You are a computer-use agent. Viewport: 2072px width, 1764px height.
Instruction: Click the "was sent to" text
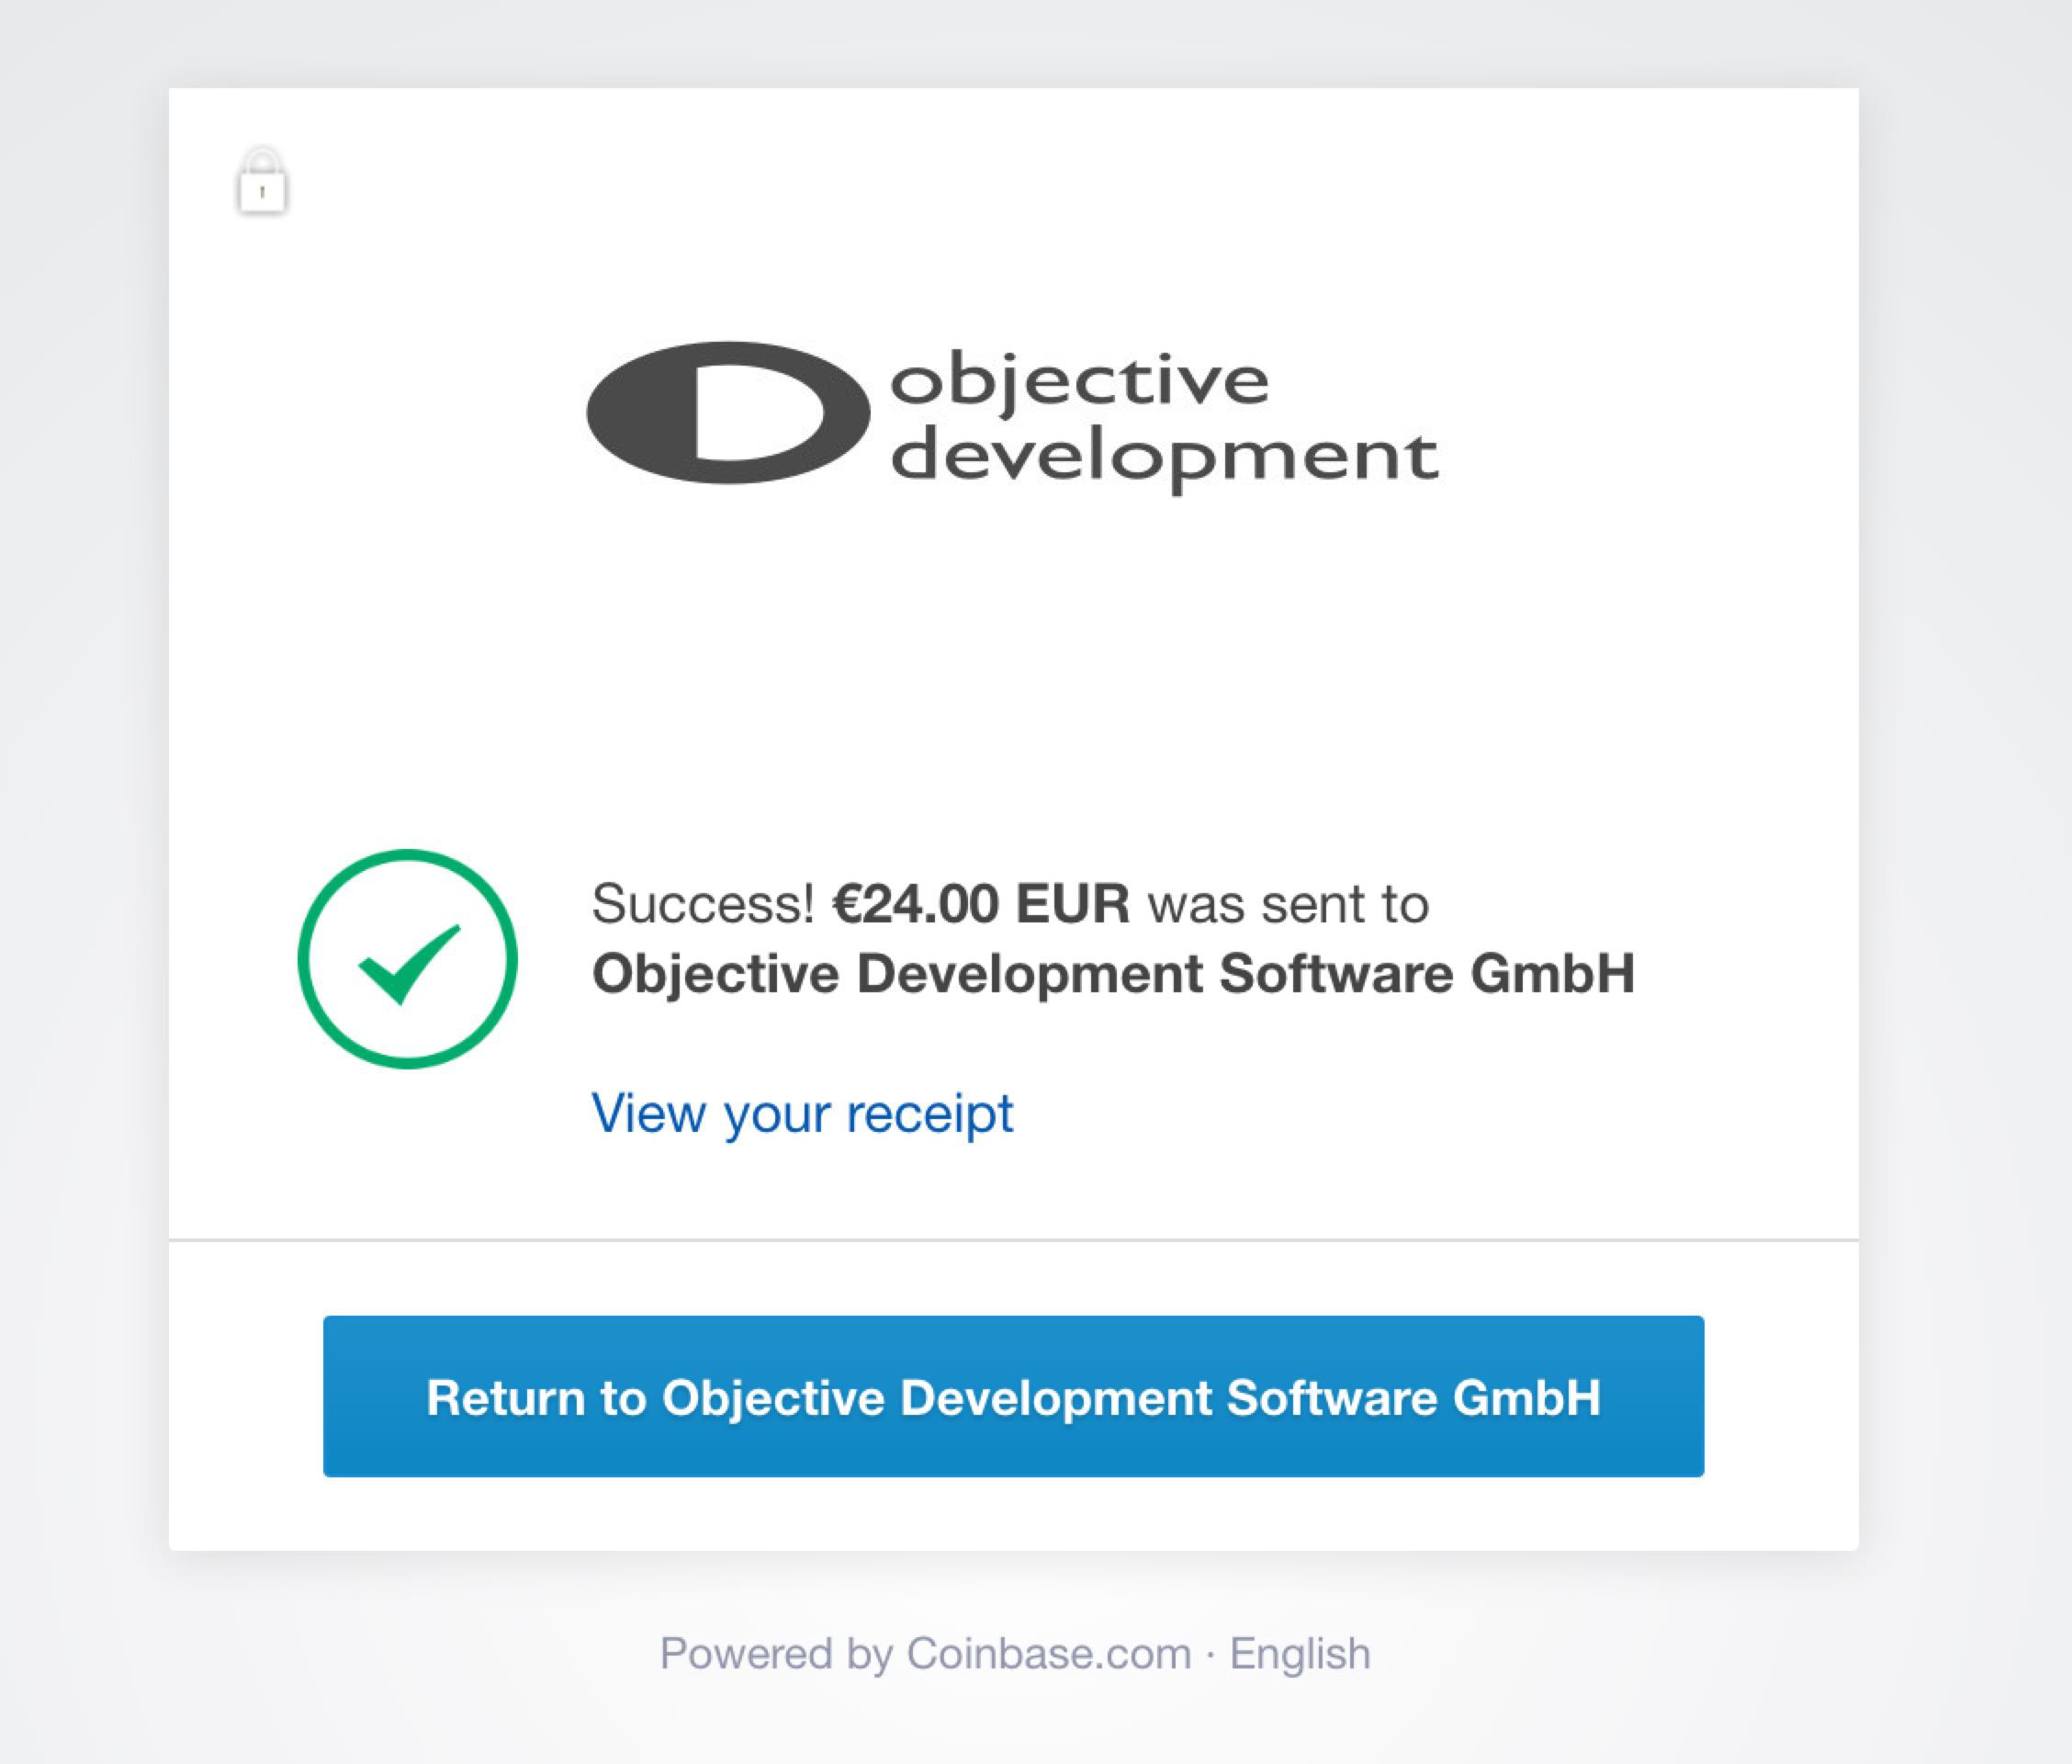click(1288, 904)
